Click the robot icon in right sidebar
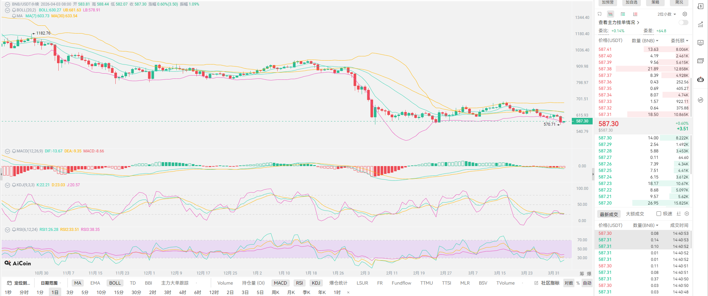 (700, 79)
